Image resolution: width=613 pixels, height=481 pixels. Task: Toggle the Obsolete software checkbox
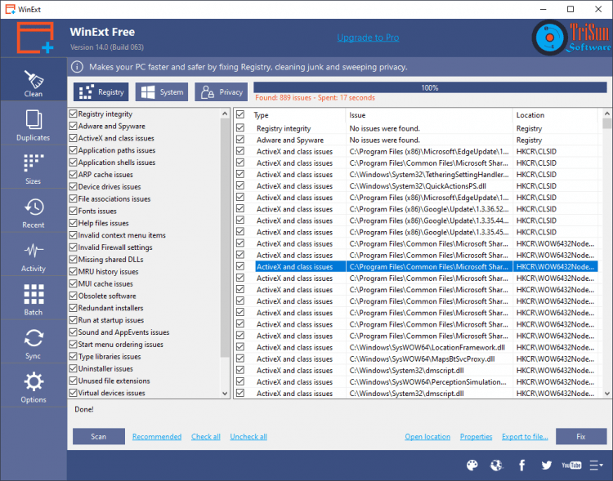click(x=74, y=296)
